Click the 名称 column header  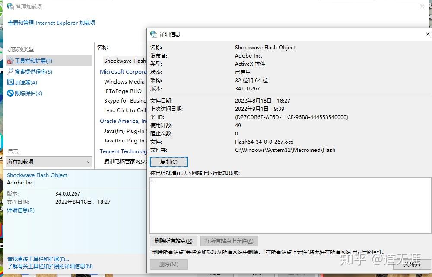(102, 48)
